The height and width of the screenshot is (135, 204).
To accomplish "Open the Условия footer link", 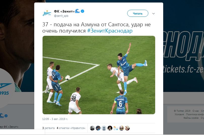I will (179, 114).
